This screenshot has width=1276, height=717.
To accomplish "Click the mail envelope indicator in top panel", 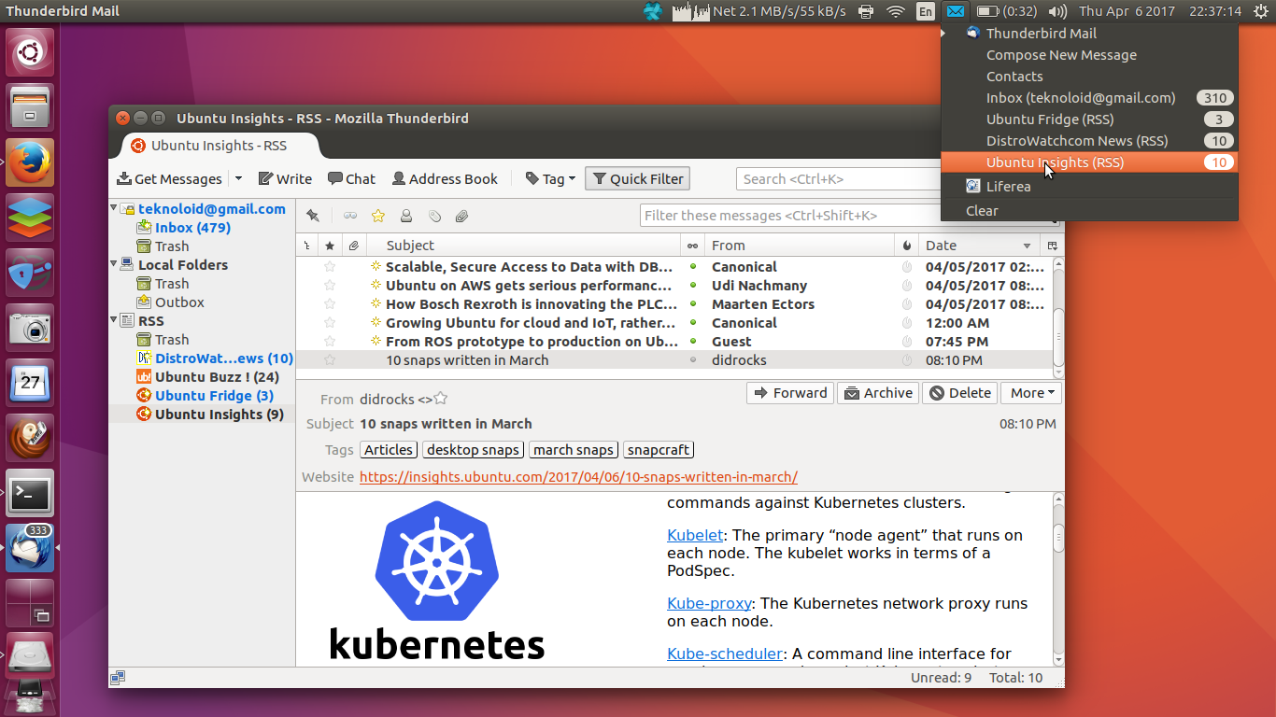I will coord(955,11).
